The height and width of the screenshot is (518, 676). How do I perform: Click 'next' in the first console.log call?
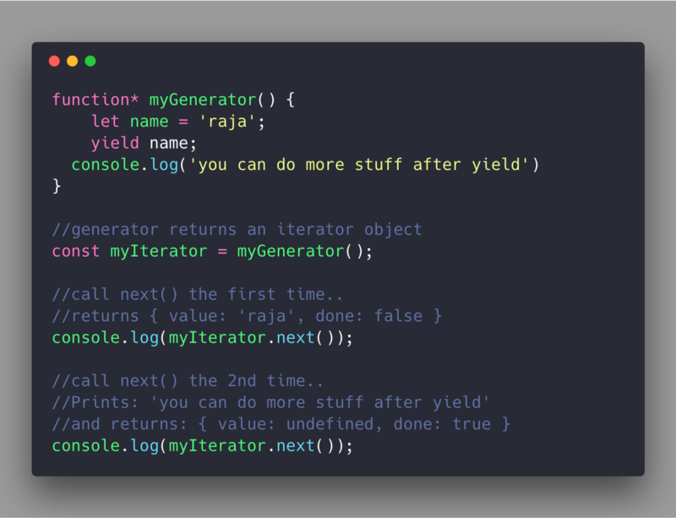tap(295, 338)
